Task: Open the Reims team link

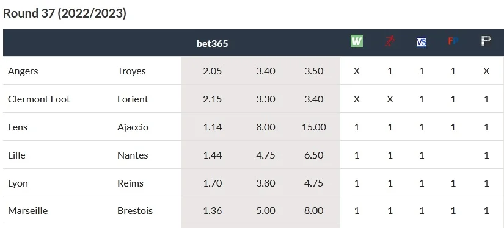Action: coord(131,183)
